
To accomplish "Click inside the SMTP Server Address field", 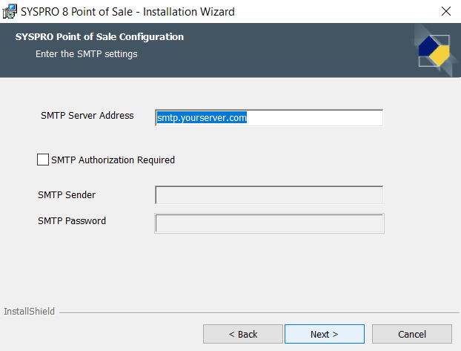I will [x=268, y=117].
